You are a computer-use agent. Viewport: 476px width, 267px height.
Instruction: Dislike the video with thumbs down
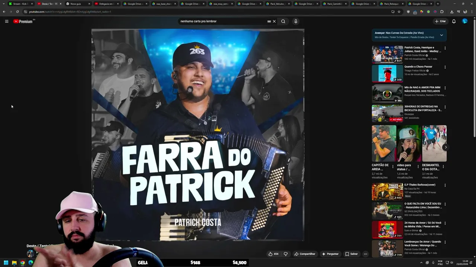point(286,254)
